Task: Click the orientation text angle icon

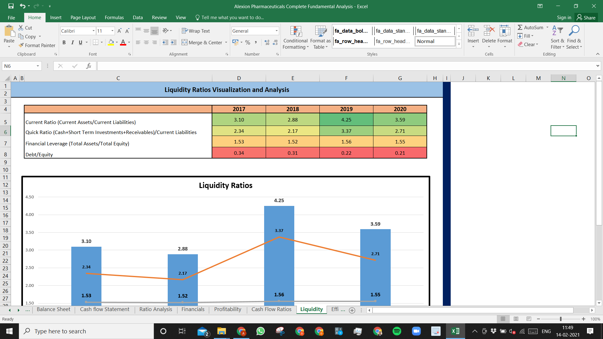Action: coord(166,31)
